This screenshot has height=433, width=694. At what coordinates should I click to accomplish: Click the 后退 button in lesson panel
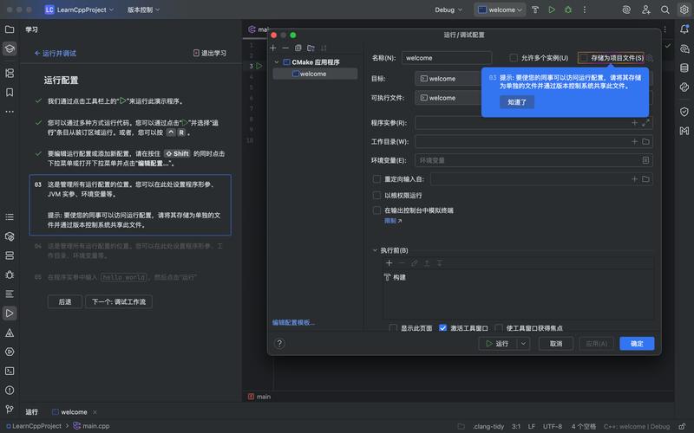click(65, 301)
